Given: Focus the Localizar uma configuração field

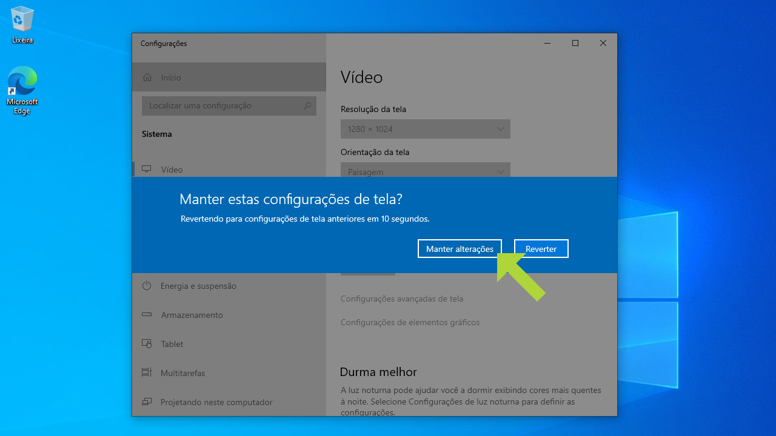Looking at the screenshot, I should 229,105.
